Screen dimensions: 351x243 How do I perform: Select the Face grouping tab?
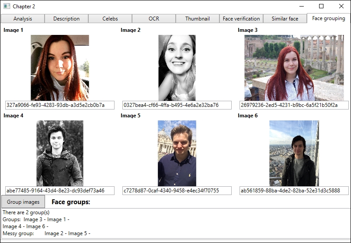pos(328,18)
